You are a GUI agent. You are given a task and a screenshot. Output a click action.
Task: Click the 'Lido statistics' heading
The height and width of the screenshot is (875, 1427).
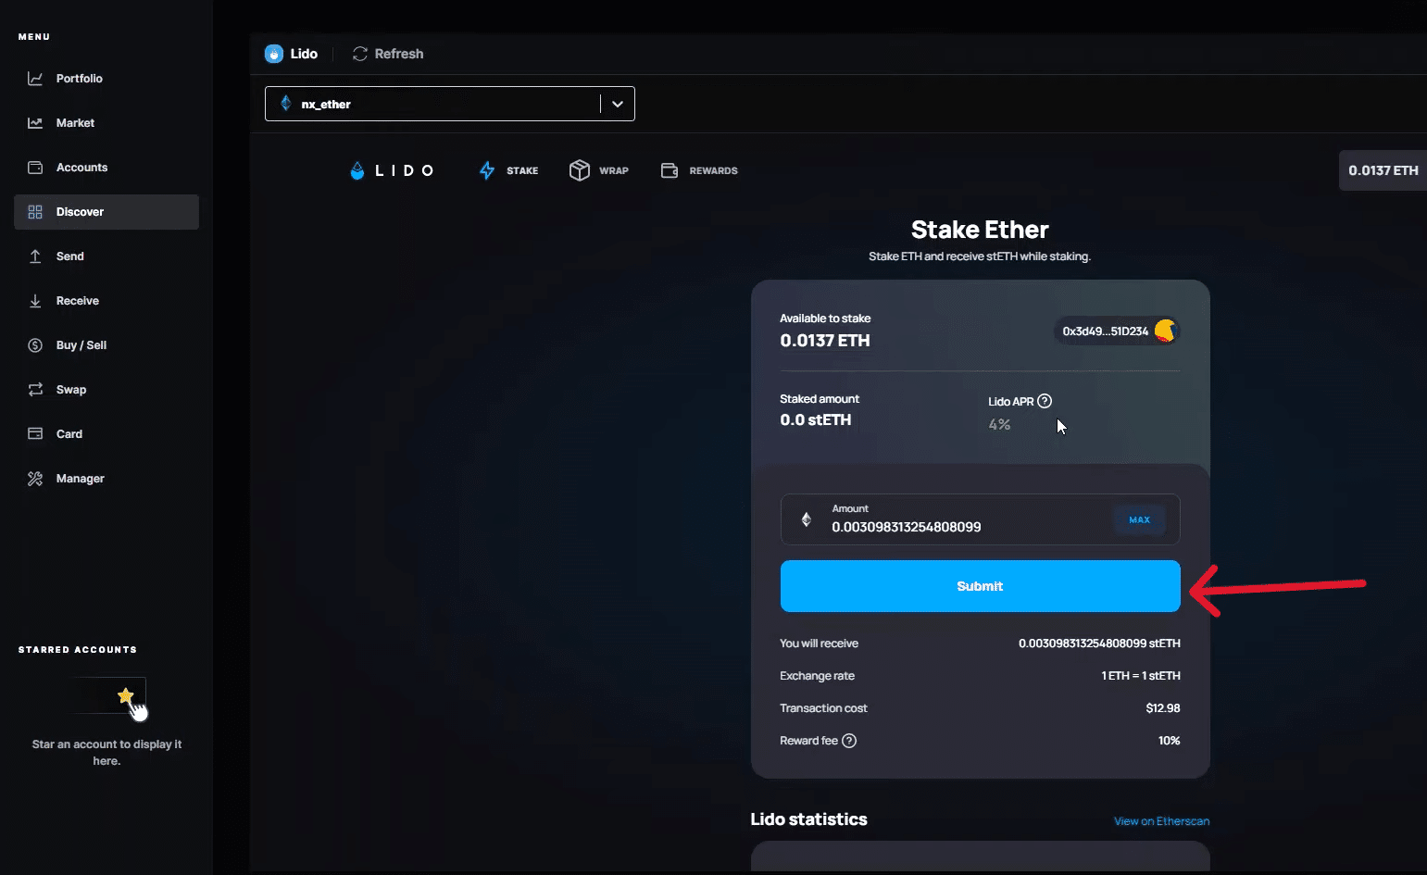point(808,819)
